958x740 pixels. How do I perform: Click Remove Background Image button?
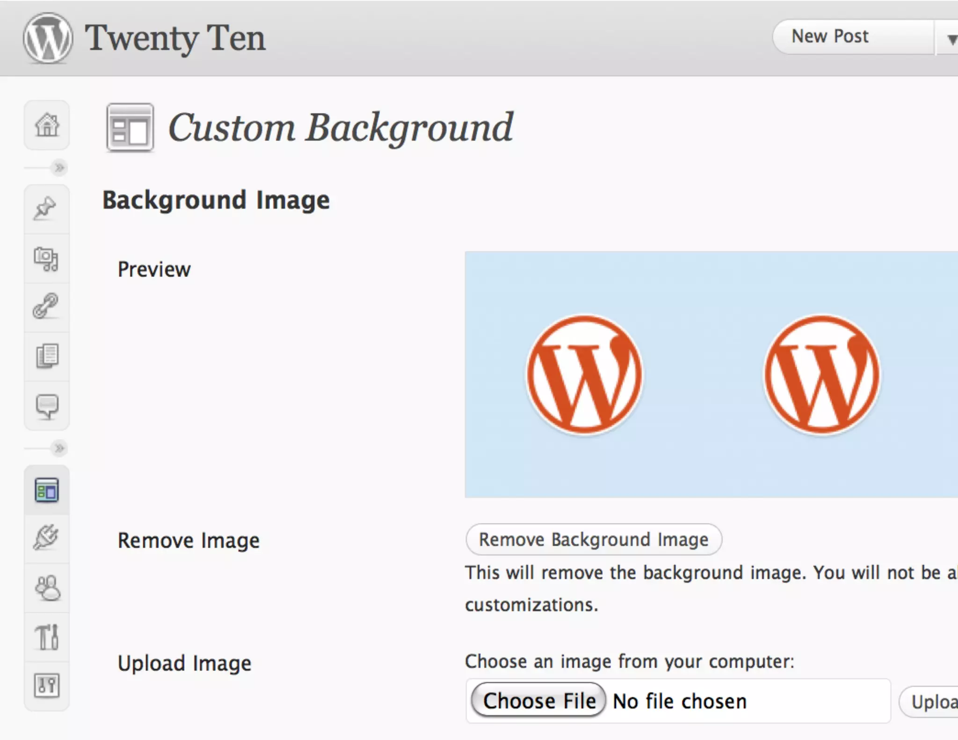[x=593, y=539]
